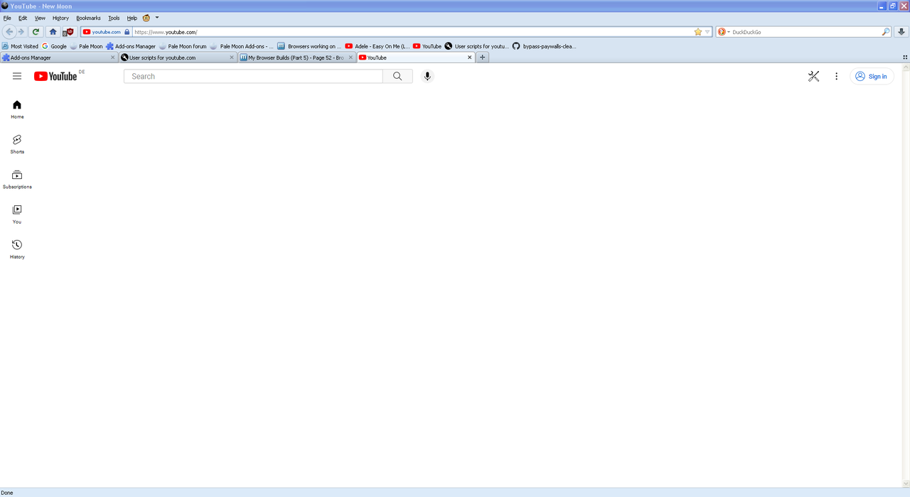Reload the current page

pos(36,32)
